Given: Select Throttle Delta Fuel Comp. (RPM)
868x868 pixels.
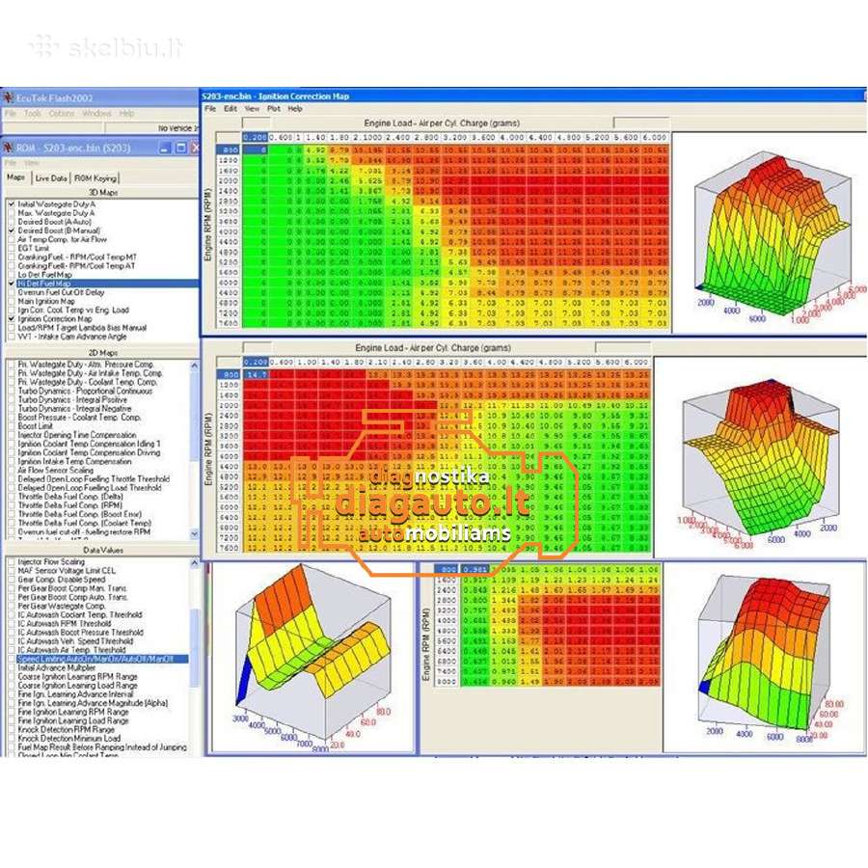Looking at the screenshot, I should [x=70, y=505].
